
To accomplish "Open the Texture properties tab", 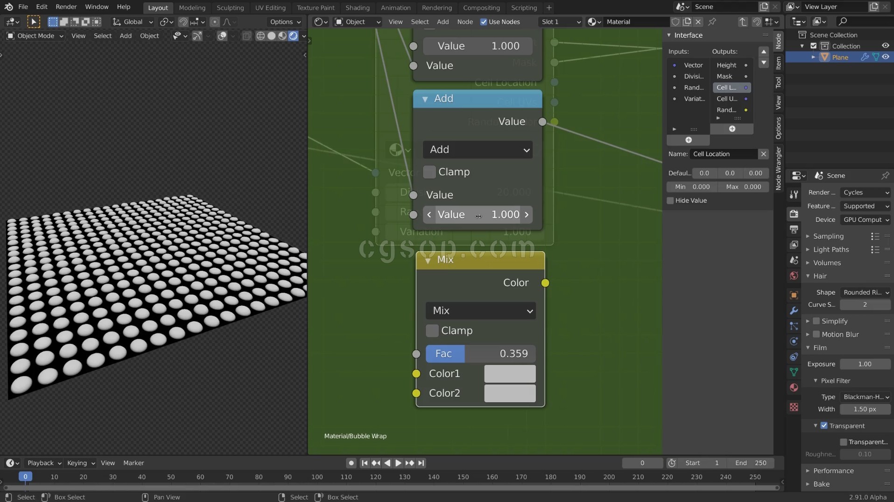I will (x=794, y=407).
